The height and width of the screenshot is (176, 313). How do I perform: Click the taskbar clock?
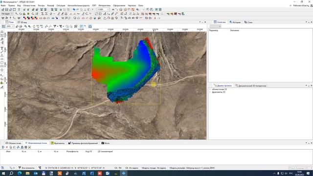(x=299, y=173)
